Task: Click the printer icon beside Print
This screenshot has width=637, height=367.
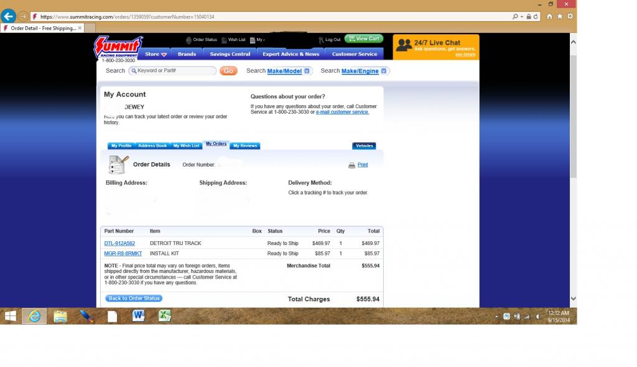Action: coord(351,165)
